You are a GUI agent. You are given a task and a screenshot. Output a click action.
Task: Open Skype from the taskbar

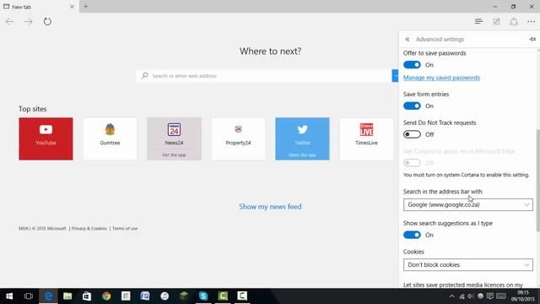(x=203, y=296)
